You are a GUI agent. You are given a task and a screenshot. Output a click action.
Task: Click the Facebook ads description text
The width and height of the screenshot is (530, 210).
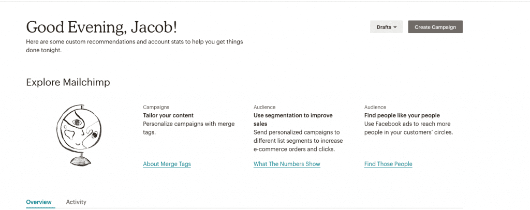coord(407,128)
